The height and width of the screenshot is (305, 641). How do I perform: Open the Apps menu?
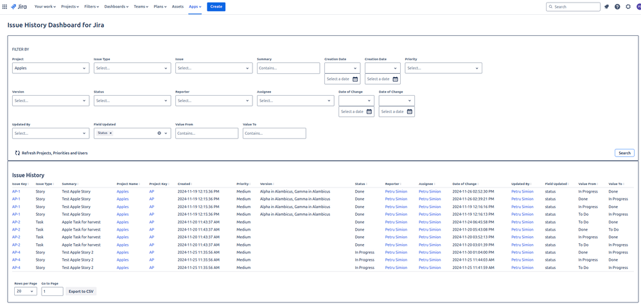195,6
